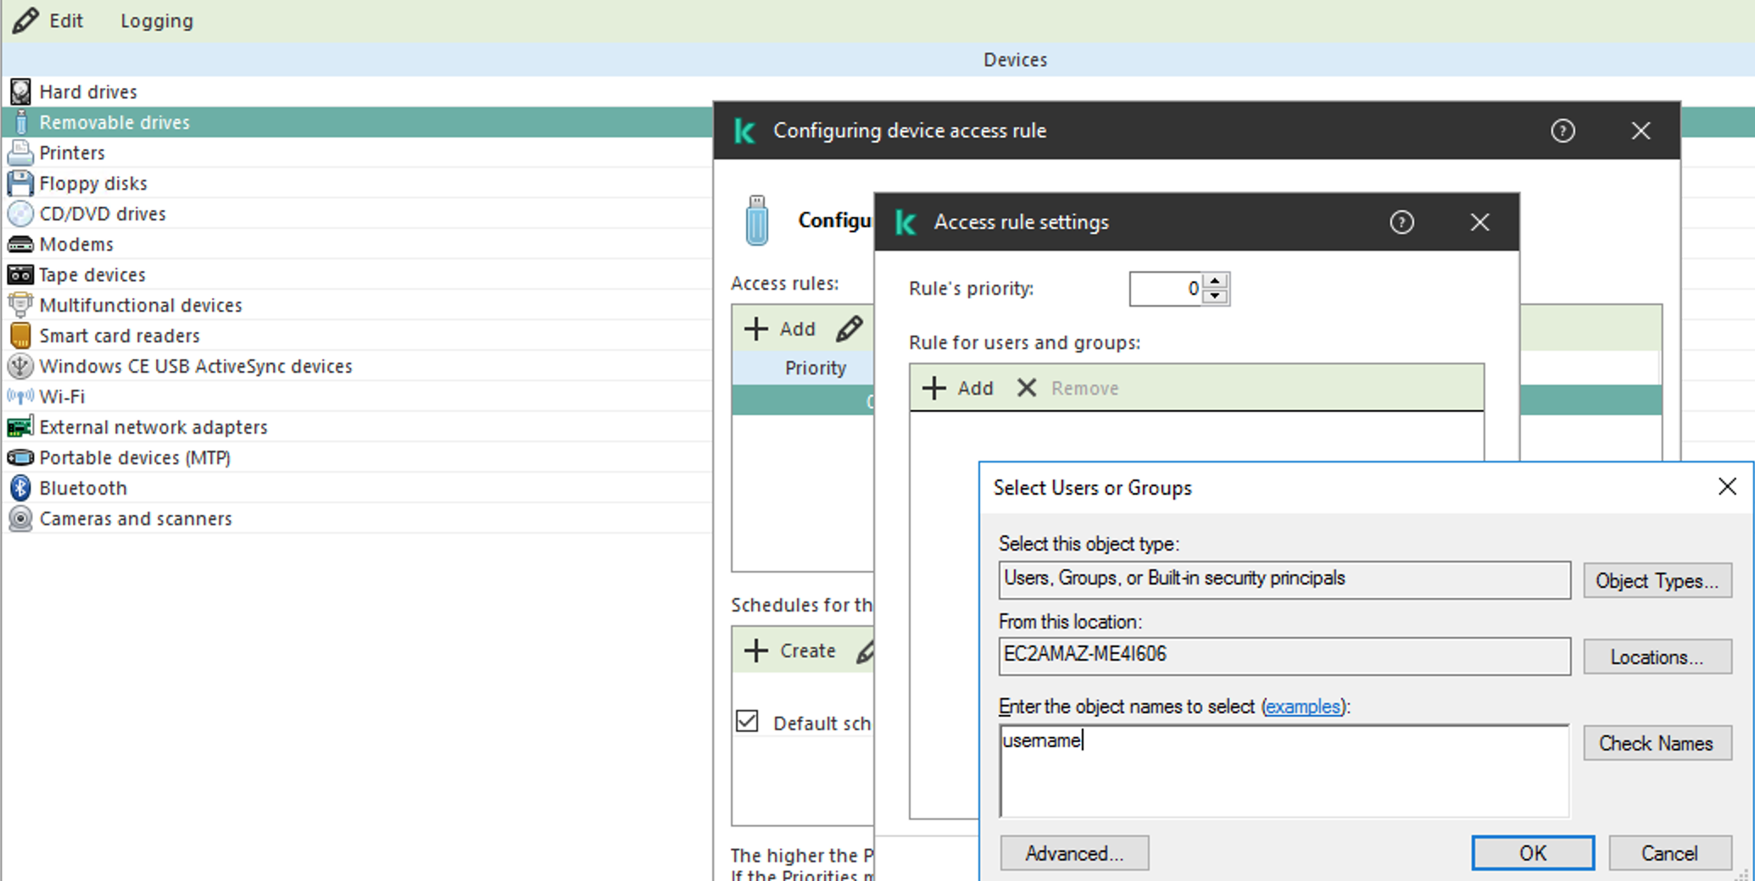Screen dimensions: 1755x881
Task: Click the Hard drives device icon
Action: click(x=20, y=91)
